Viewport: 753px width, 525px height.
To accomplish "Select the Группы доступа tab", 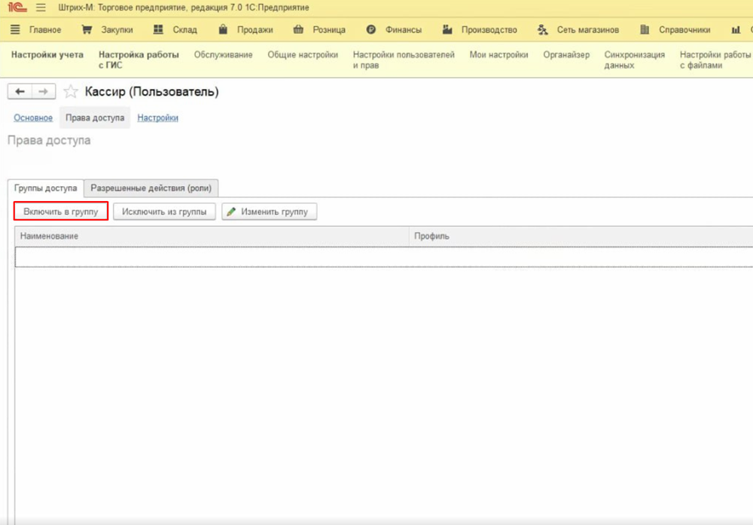I will pos(46,188).
